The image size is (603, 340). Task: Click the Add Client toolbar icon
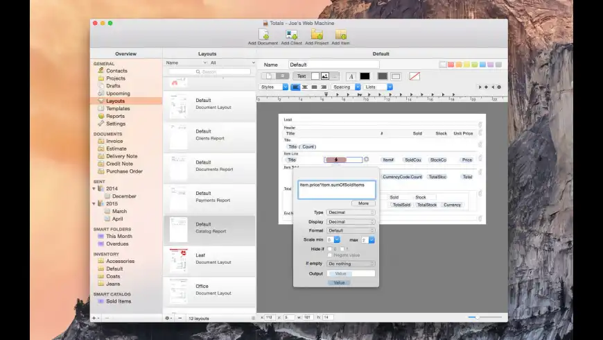coord(291,35)
